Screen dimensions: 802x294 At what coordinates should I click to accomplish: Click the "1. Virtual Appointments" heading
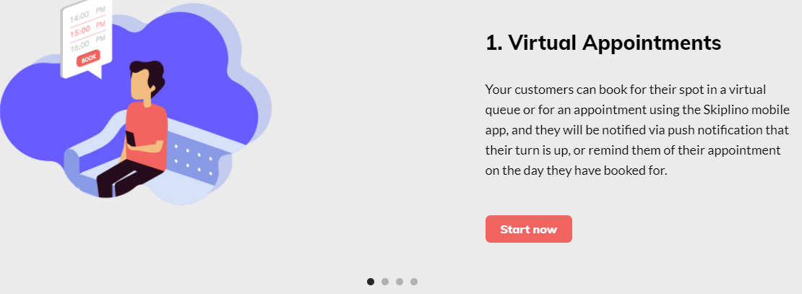603,43
